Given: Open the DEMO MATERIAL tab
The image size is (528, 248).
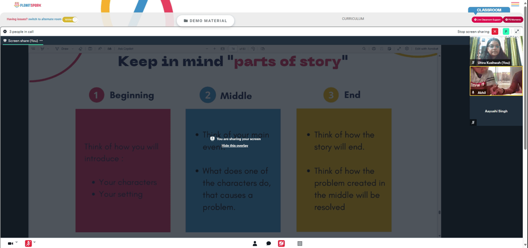Looking at the screenshot, I should tap(205, 21).
